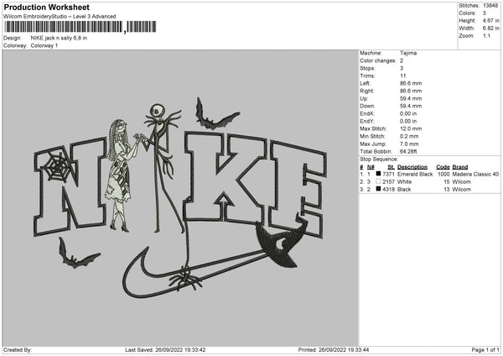Image resolution: width=503 pixels, height=356 pixels.
Task: Select Printed timestamp '26/09/2022 19:33:44'
Action: (344, 349)
